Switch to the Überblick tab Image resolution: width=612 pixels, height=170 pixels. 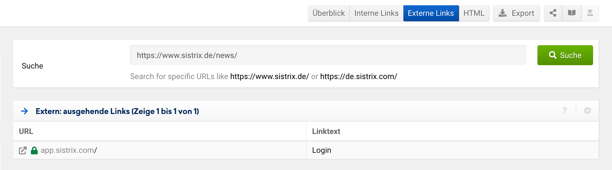(x=329, y=13)
